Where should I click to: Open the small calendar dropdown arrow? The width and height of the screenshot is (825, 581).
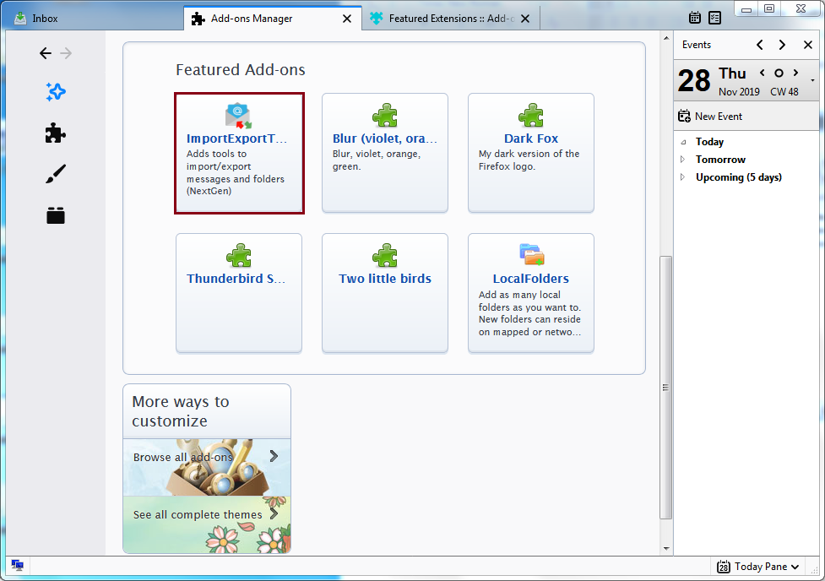(x=813, y=80)
